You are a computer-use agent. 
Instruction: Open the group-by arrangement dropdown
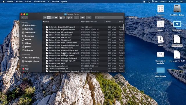pos(62,18)
